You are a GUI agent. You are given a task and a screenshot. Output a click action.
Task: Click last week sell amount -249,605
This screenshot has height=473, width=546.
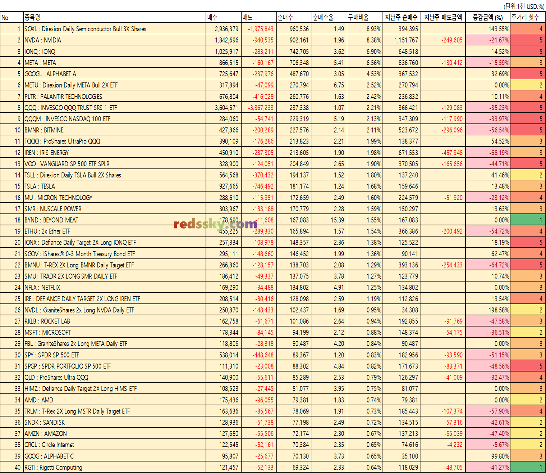(443, 40)
